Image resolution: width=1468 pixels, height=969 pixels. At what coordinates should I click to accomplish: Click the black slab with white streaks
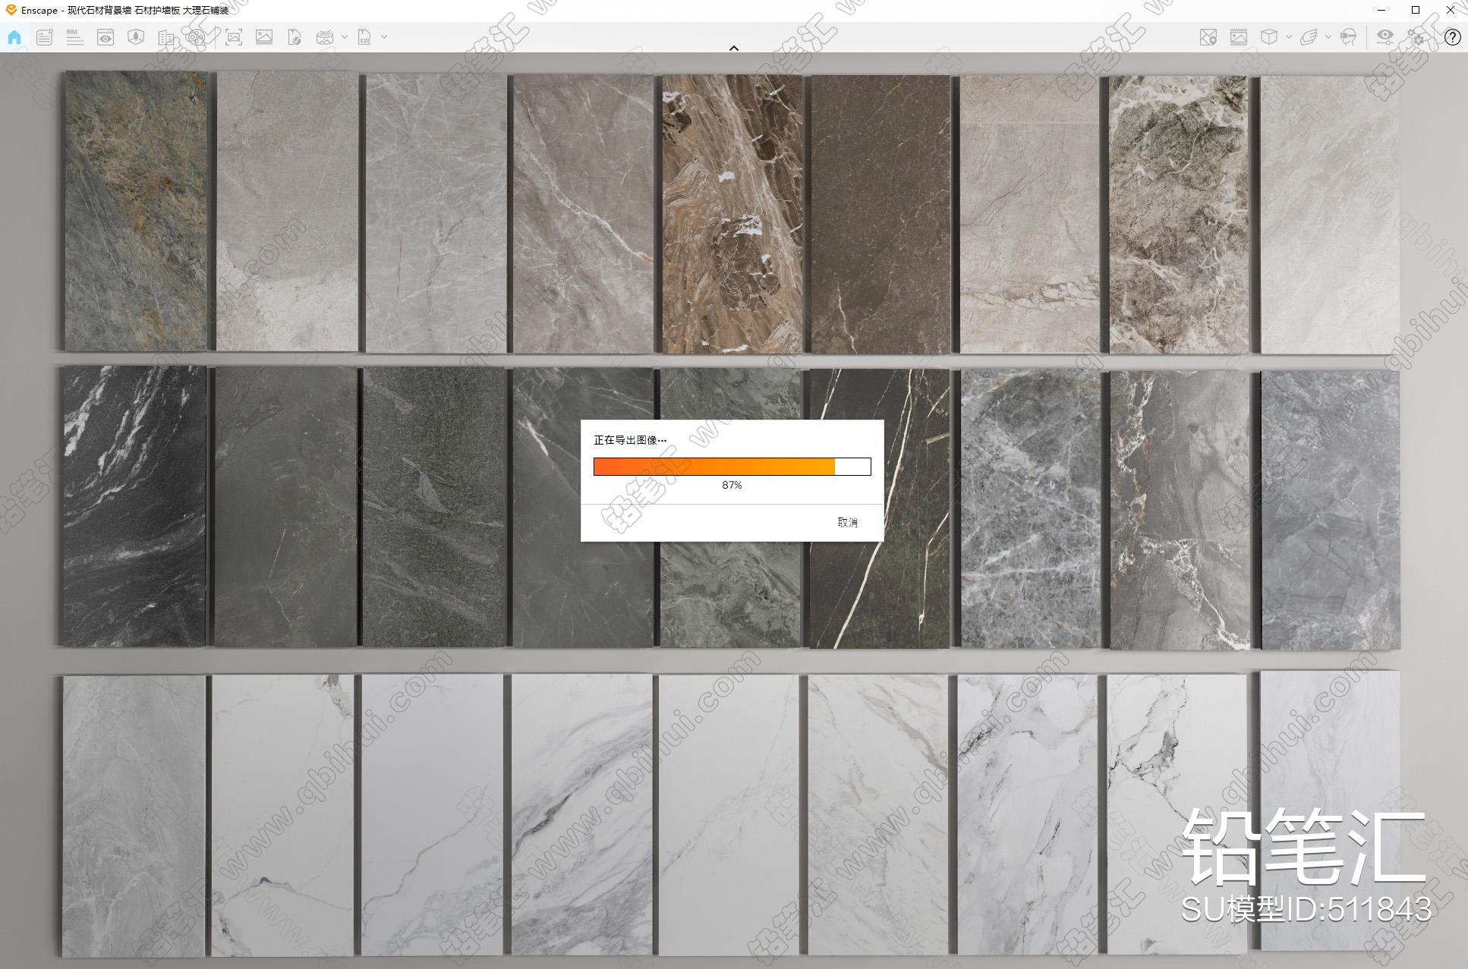[134, 506]
